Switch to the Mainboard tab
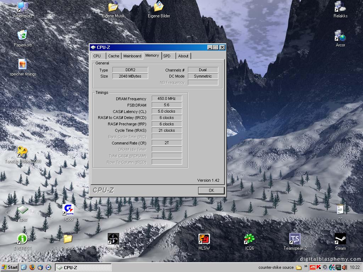Image resolution: width=363 pixels, height=272 pixels. [132, 56]
